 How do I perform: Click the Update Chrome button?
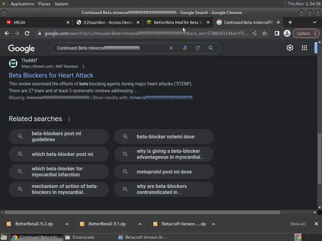(x=303, y=33)
